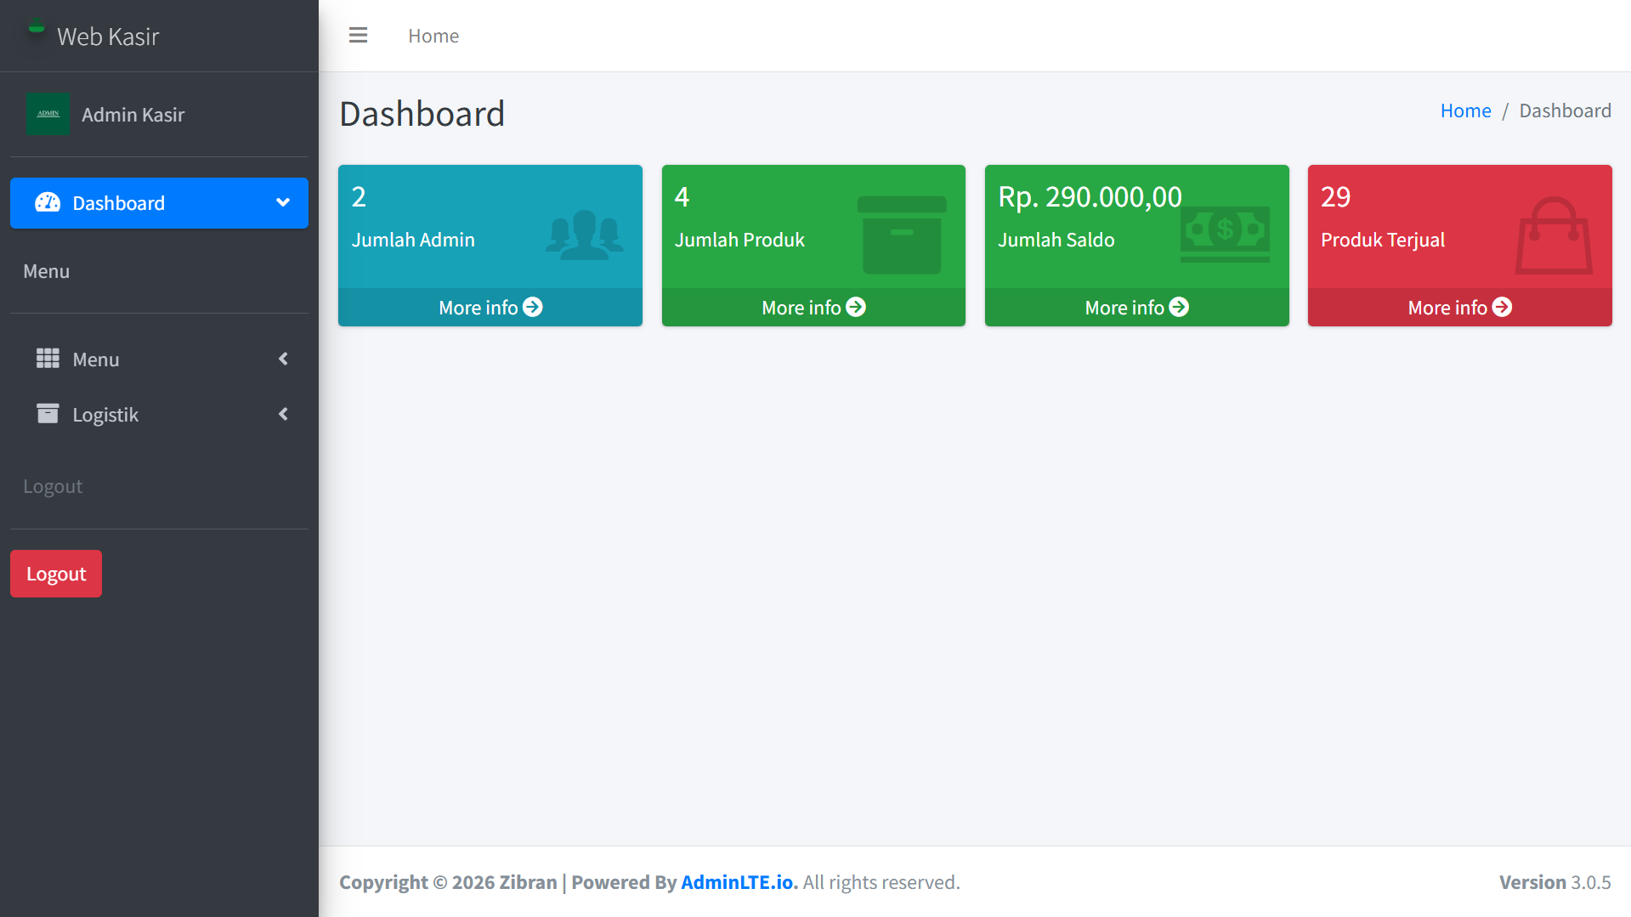
Task: Visit the AdminLTE.io footer link
Action: 737,882
